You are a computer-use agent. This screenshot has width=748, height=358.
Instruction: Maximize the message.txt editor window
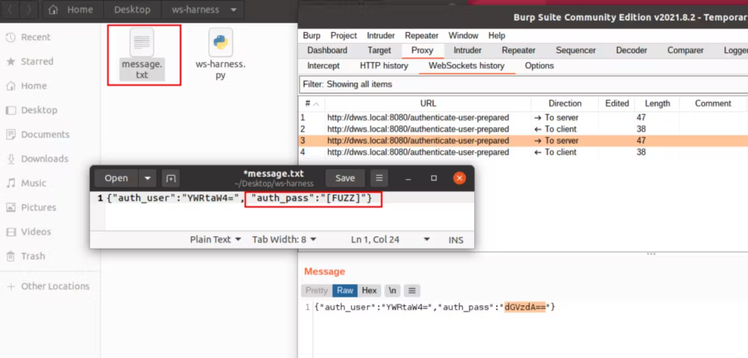[x=434, y=179]
